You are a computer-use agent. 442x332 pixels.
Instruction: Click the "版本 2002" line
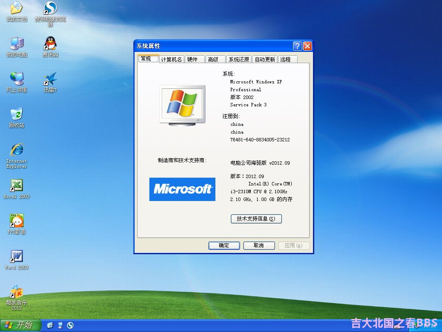pyautogui.click(x=242, y=97)
